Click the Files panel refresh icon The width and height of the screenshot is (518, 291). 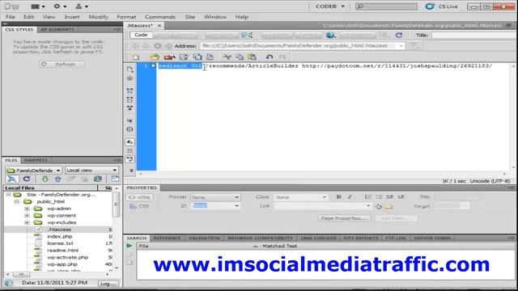click(x=27, y=179)
